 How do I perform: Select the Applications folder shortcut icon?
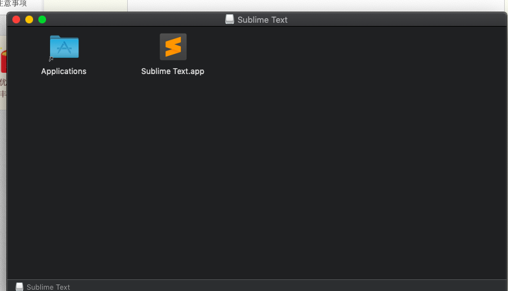[x=64, y=47]
